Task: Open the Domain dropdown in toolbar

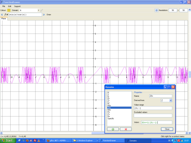Action: click(x=39, y=10)
